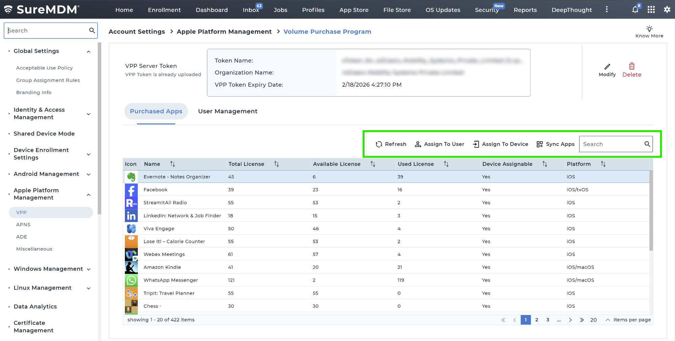Open the settings gear icon

pos(667,10)
